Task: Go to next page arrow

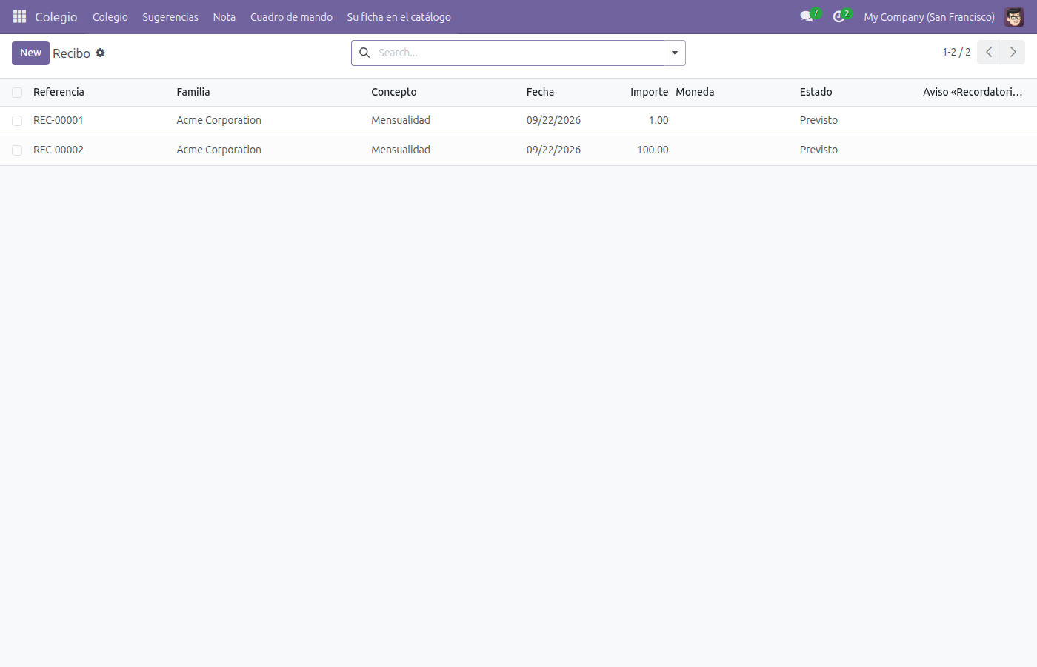Action: tap(1013, 52)
